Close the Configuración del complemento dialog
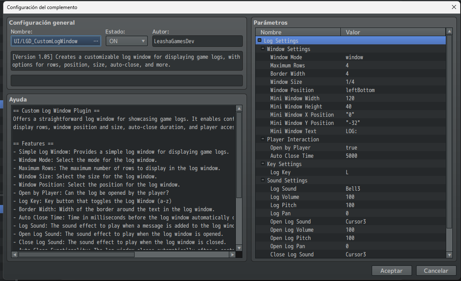Image resolution: width=461 pixels, height=281 pixels. 454,7
